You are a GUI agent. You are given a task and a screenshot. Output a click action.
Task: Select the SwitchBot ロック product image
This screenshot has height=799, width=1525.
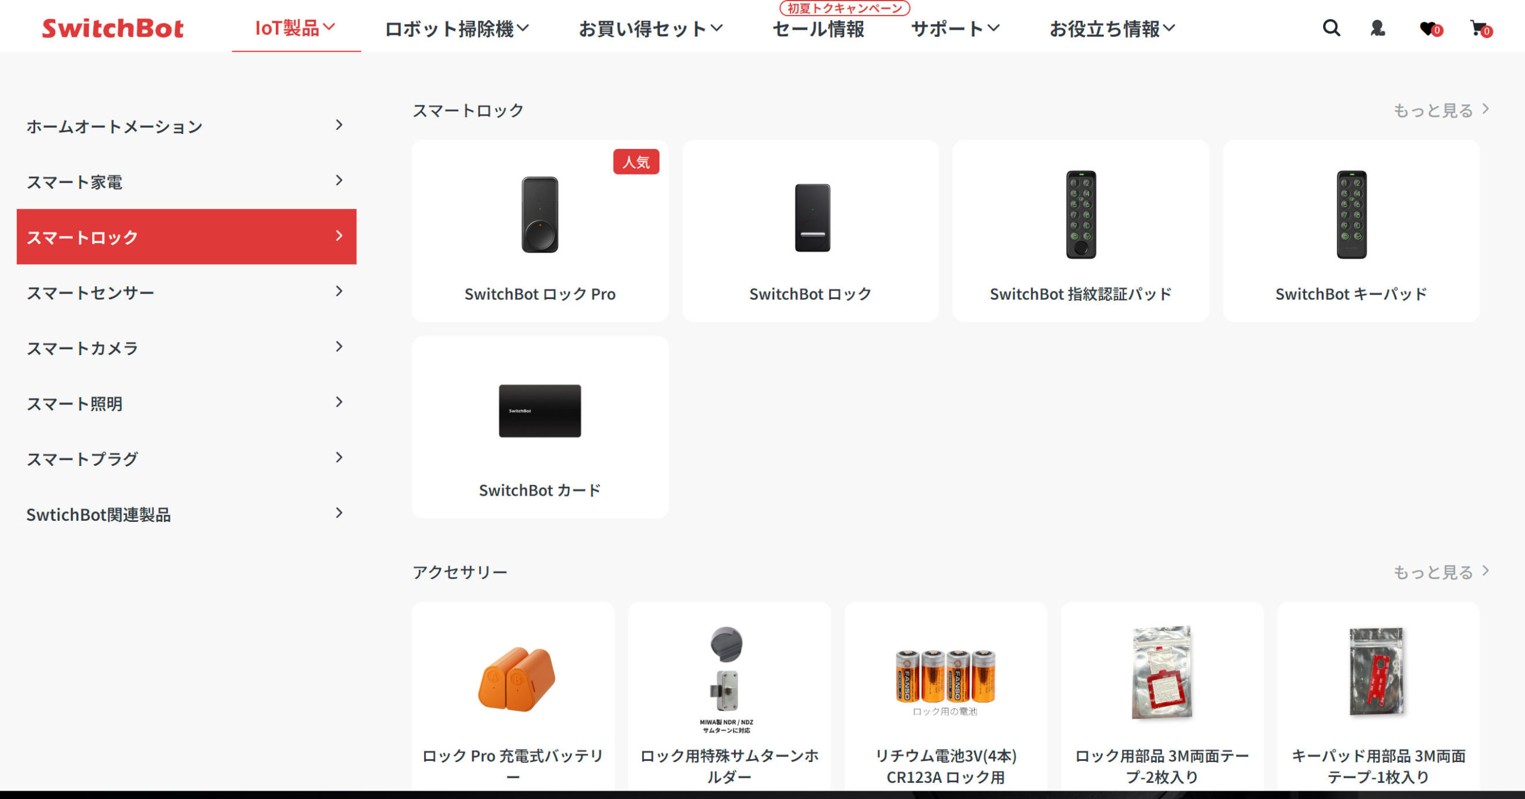point(812,217)
